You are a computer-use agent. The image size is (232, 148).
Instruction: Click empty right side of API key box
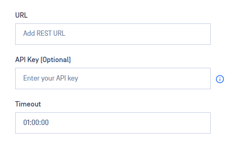[x=163, y=79]
